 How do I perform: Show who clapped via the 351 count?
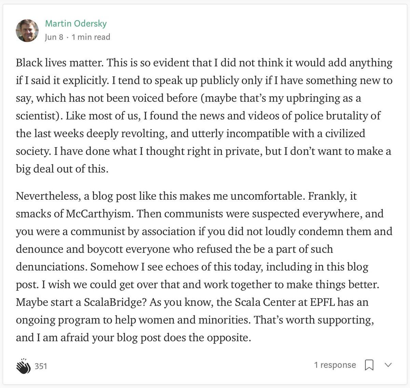pos(41,366)
